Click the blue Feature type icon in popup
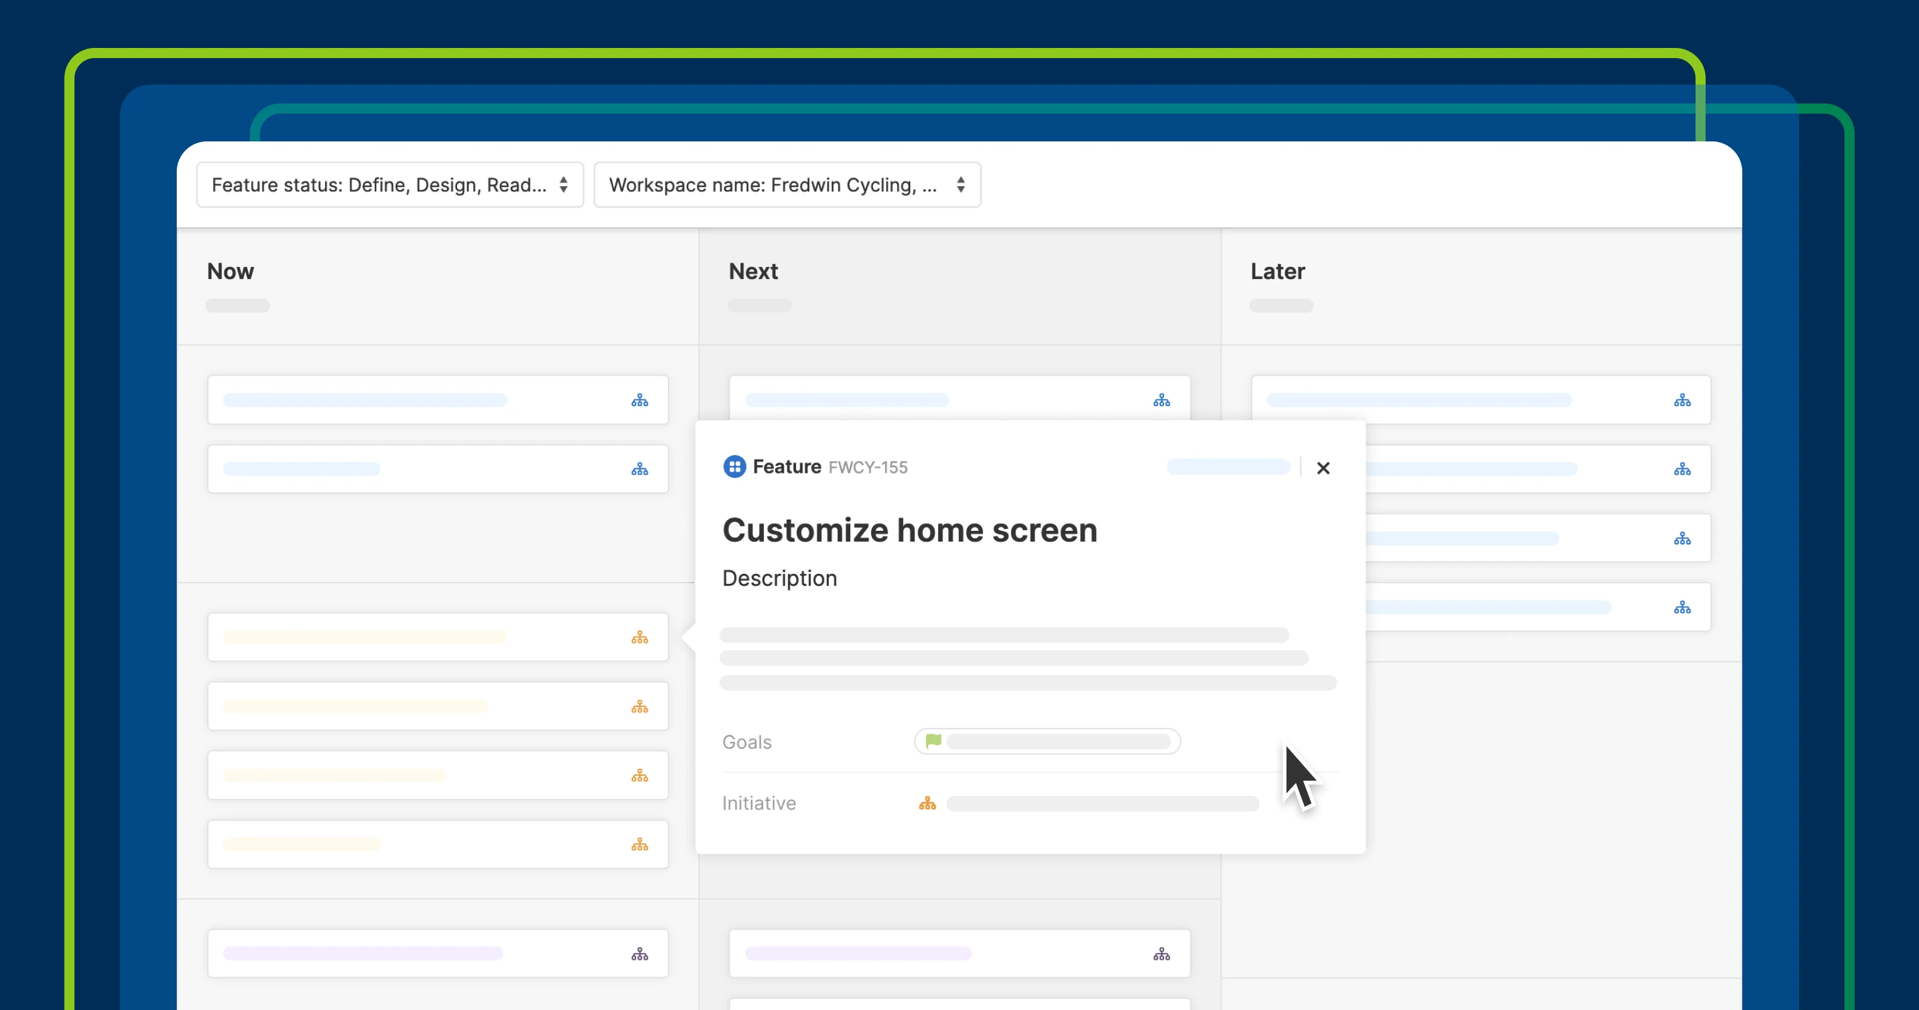 [735, 467]
